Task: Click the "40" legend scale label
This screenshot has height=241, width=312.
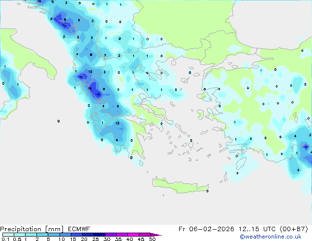Action: pos(129,239)
